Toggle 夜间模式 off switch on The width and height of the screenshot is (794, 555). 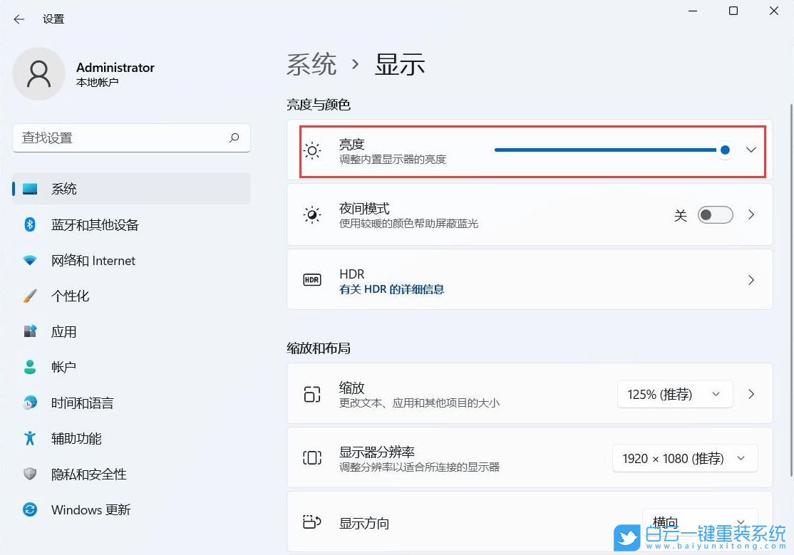pos(715,214)
